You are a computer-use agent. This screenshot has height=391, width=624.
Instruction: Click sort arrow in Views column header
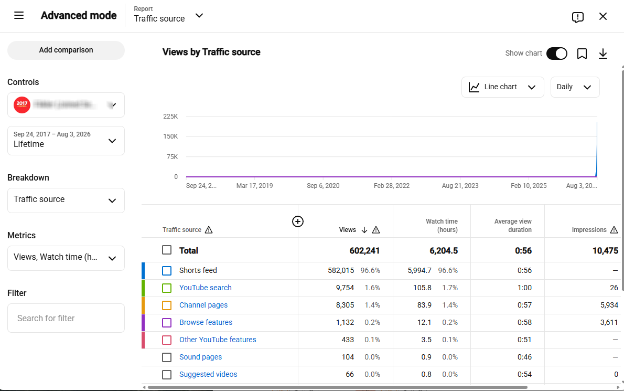coord(364,230)
